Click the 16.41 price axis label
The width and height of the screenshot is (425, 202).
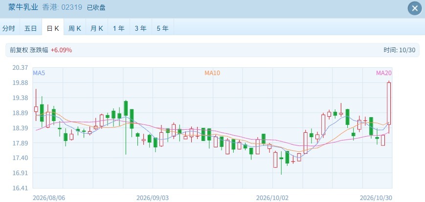20,188
